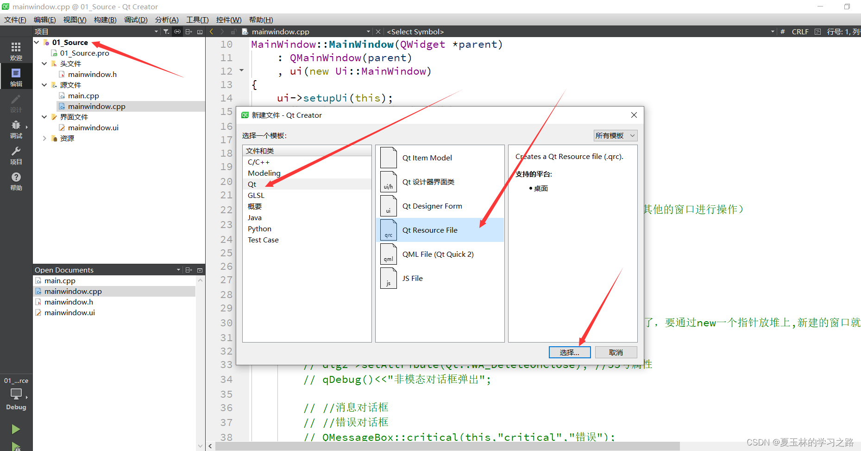Click the 取消 cancel button

click(x=616, y=352)
